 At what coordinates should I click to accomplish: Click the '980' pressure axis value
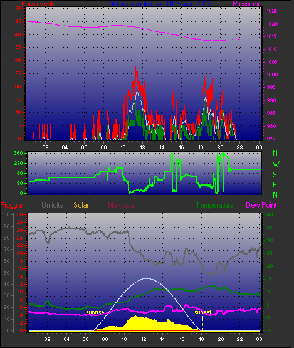(x=271, y=126)
